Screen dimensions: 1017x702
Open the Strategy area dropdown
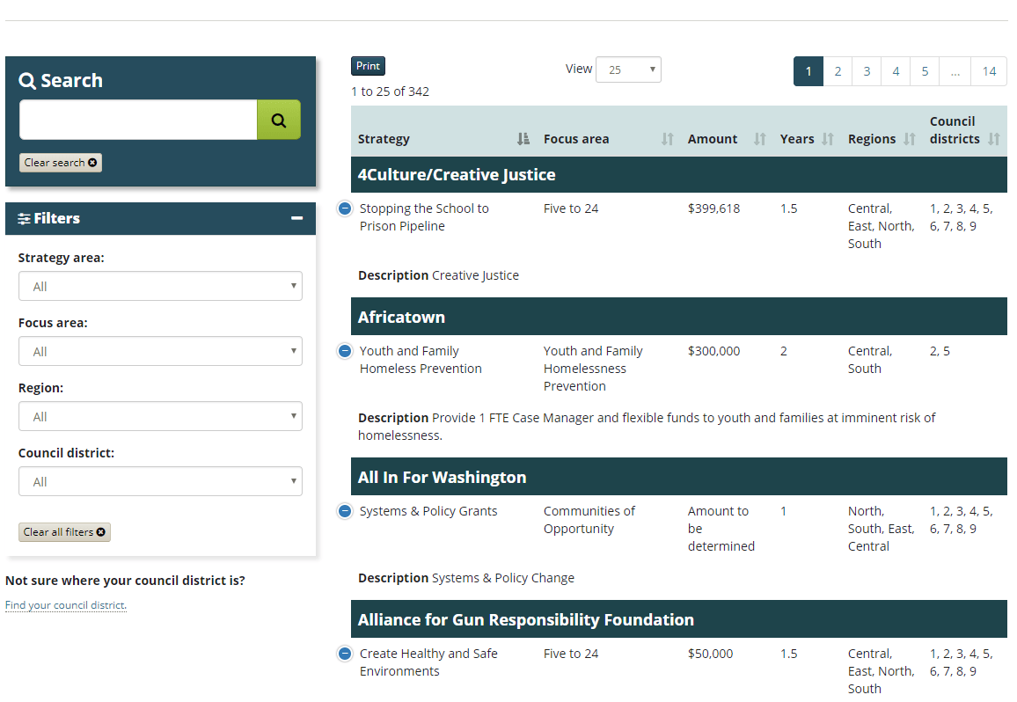(x=160, y=286)
